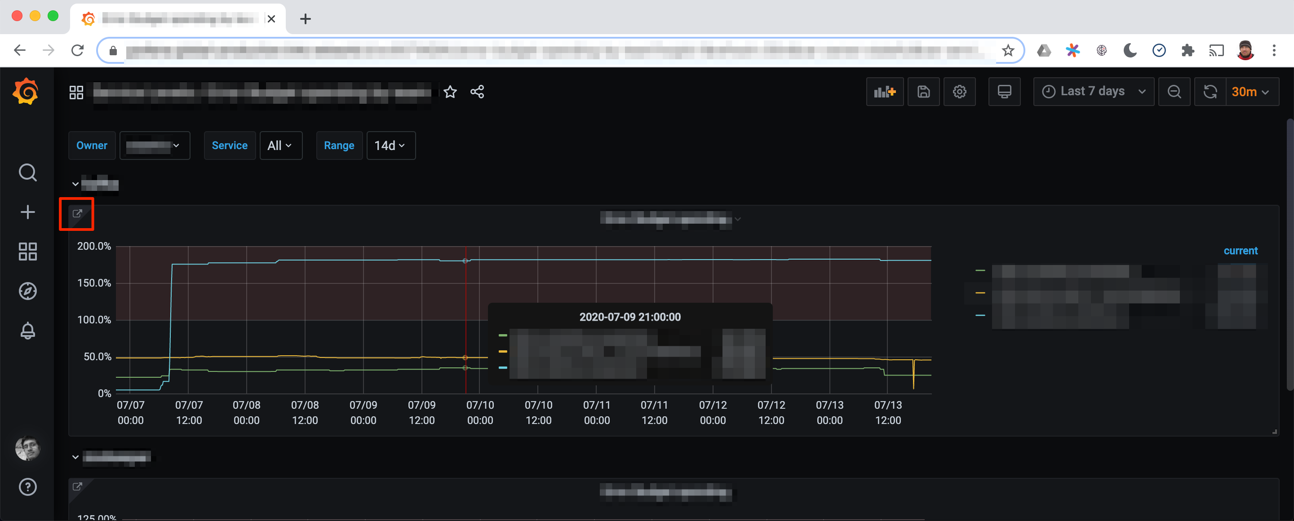This screenshot has height=521, width=1294.
Task: Open the Range 14d dropdown
Action: pyautogui.click(x=390, y=146)
